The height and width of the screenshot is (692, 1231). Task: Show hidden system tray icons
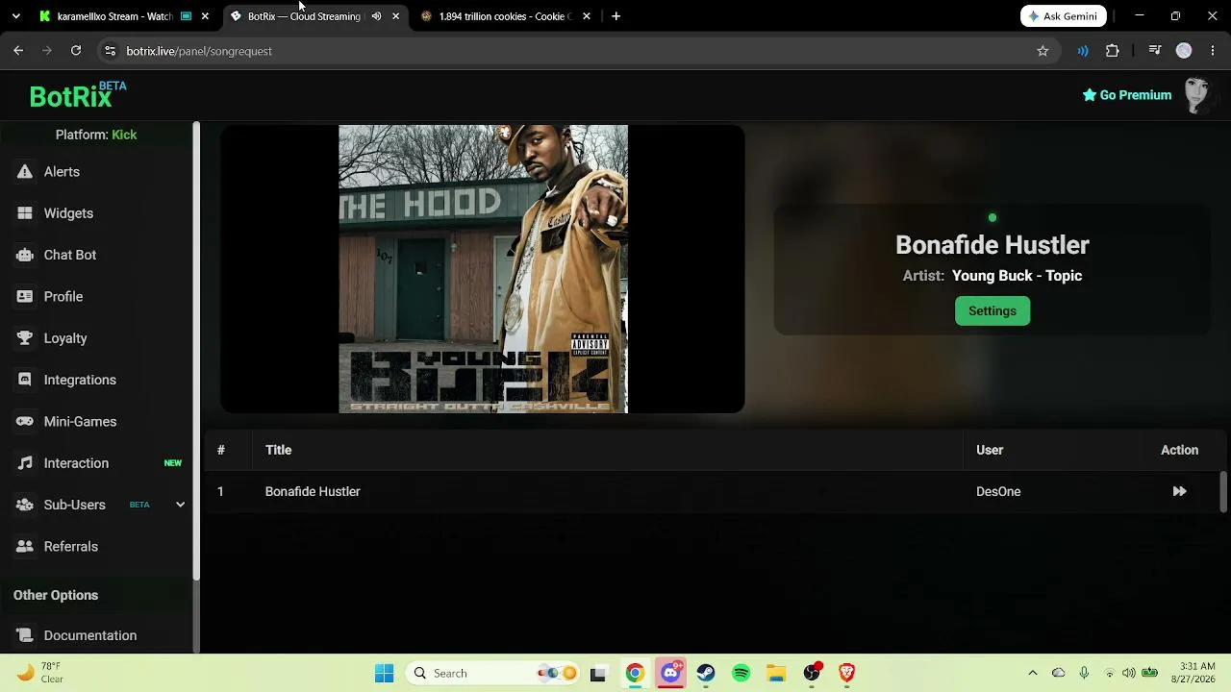[1033, 673]
